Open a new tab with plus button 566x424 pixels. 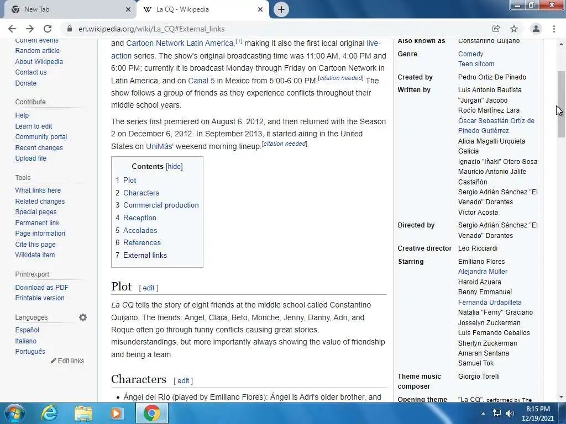click(281, 9)
